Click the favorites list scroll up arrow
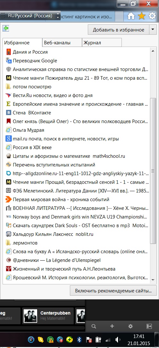 [x=153, y=51]
